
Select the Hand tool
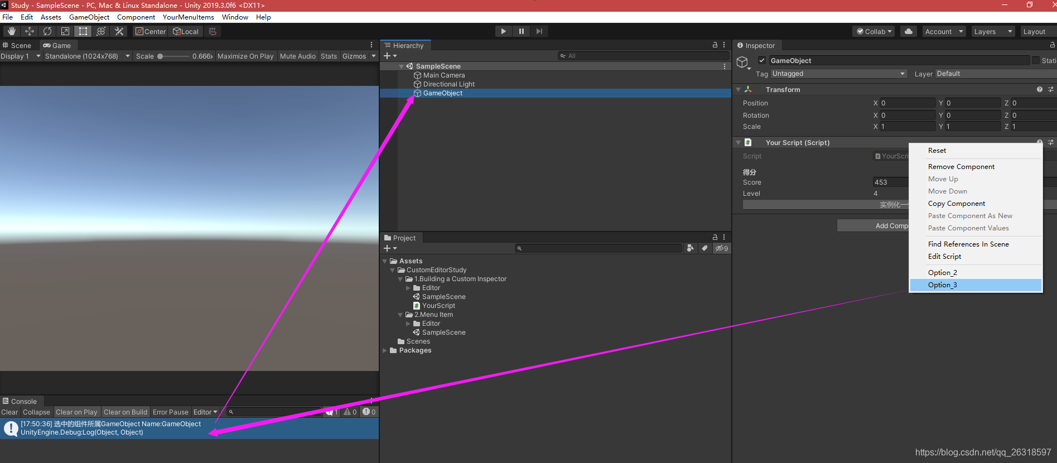[x=12, y=31]
